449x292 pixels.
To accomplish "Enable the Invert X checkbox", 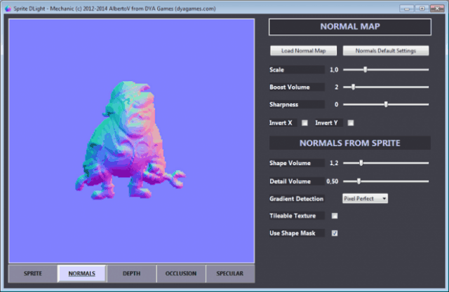I will click(304, 123).
